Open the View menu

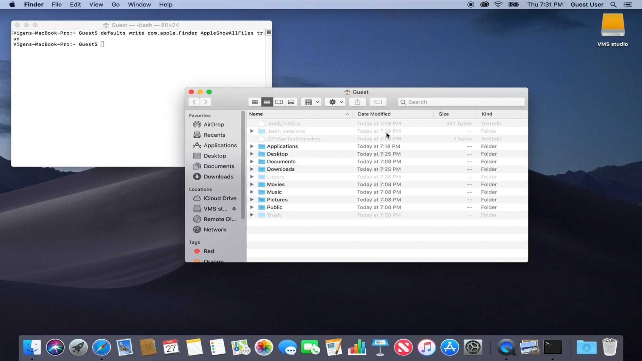pos(96,4)
